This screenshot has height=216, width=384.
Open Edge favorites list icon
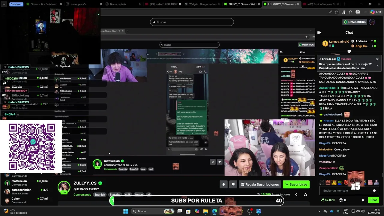(x=350, y=12)
